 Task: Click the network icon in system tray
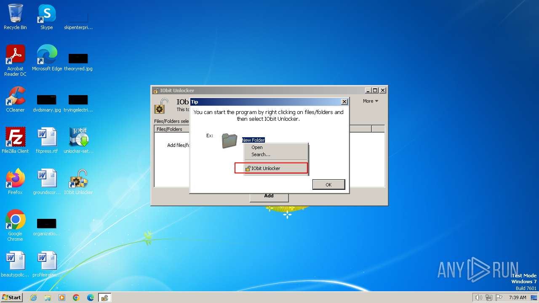489,298
